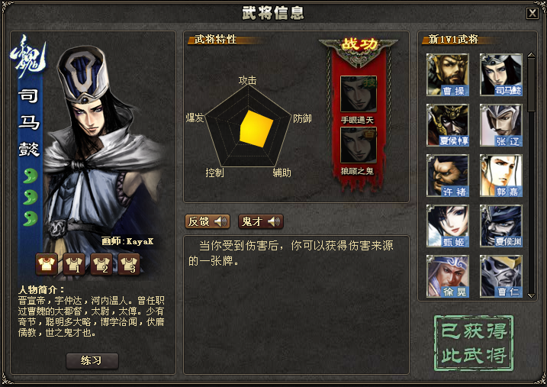
Task: Select the 曹操 general portrait
Action: [448, 75]
